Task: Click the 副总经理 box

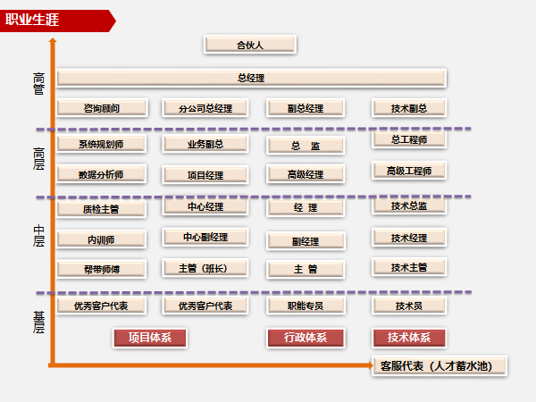Action: [306, 108]
